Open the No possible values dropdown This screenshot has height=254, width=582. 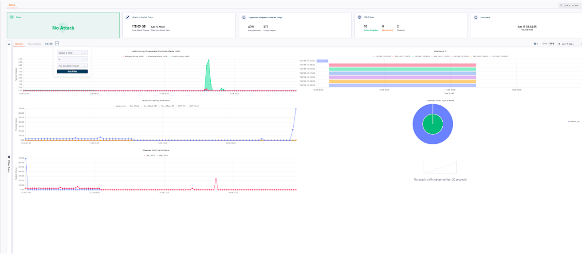tap(72, 66)
